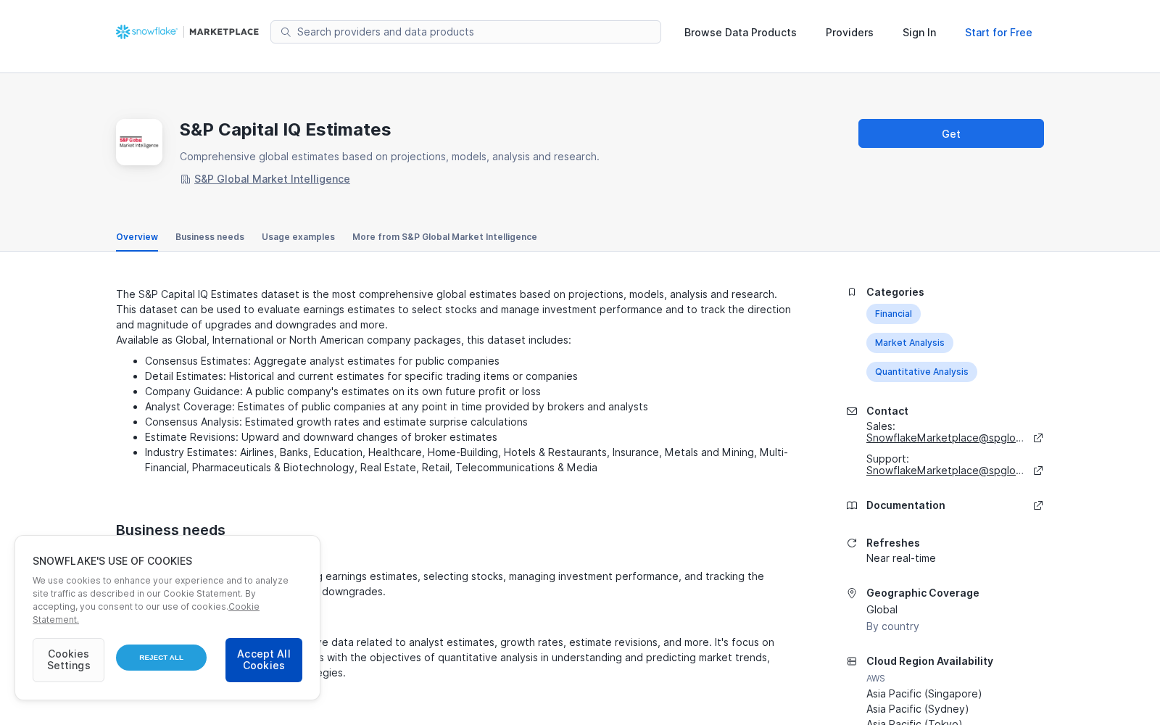This screenshot has width=1160, height=725.
Task: Click the AWS cloud provider label
Action: click(x=876, y=679)
